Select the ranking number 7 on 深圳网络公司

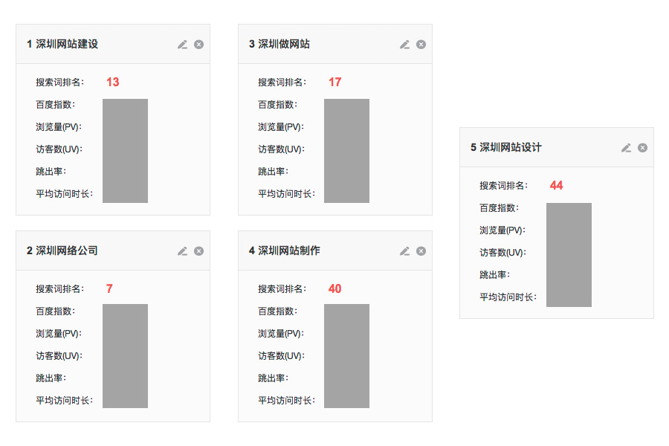pos(110,288)
